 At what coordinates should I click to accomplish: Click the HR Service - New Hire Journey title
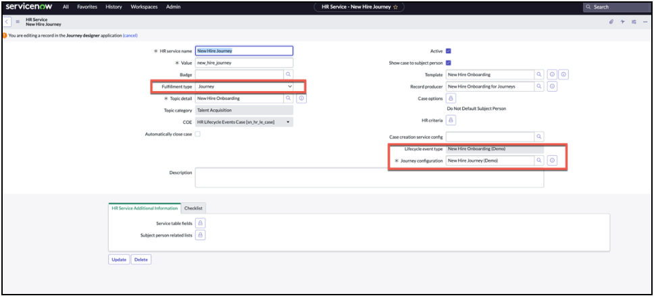[356, 7]
